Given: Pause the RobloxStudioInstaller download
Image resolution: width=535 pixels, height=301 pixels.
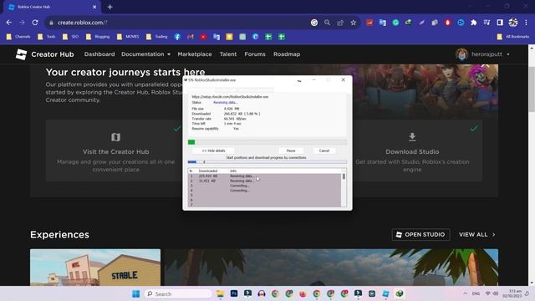Looking at the screenshot, I should click(x=291, y=150).
